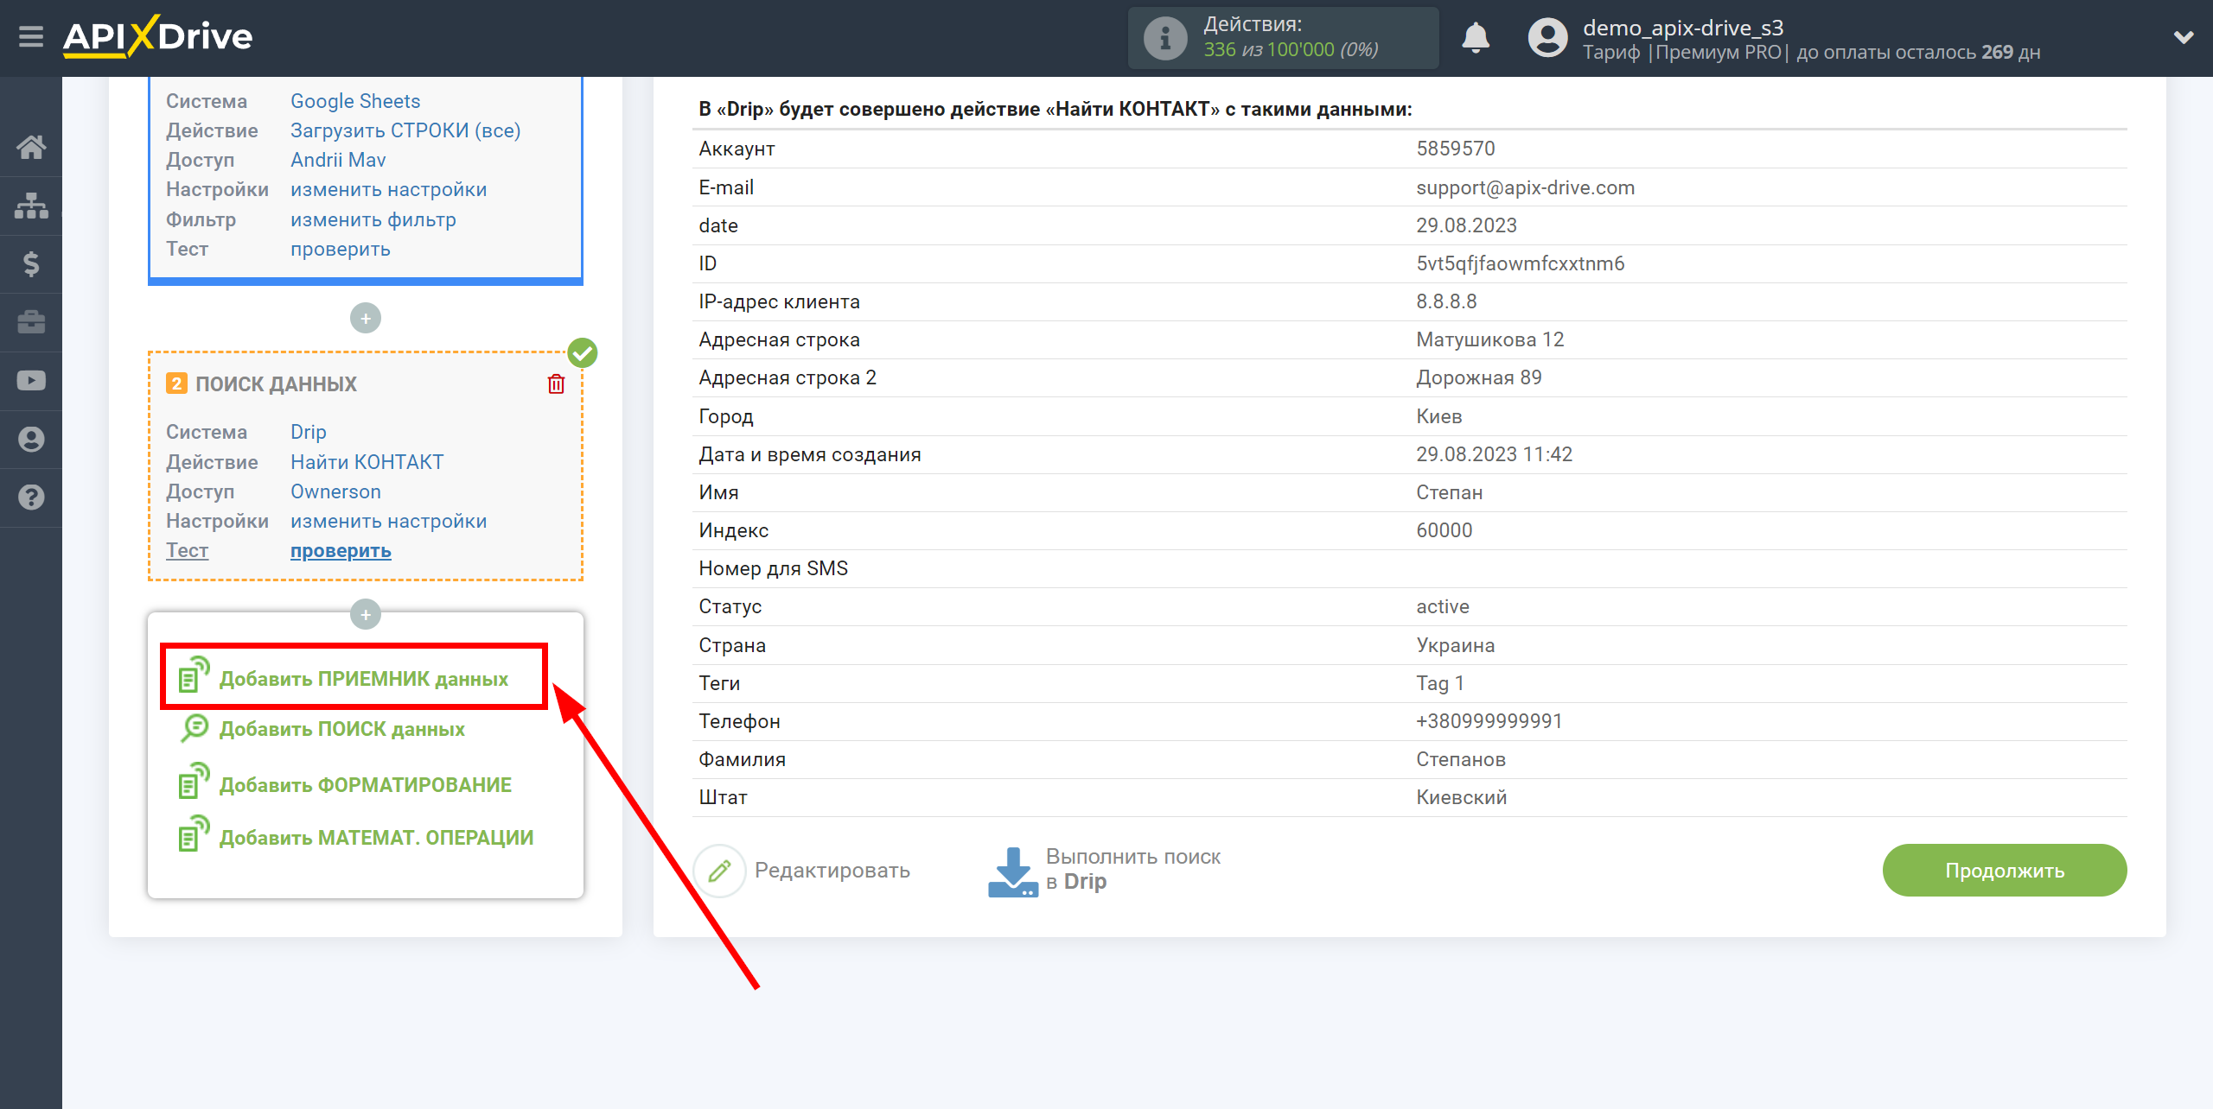Image resolution: width=2213 pixels, height=1109 pixels.
Task: Click Загрузить СТРОКИ (все) action link
Action: click(405, 130)
